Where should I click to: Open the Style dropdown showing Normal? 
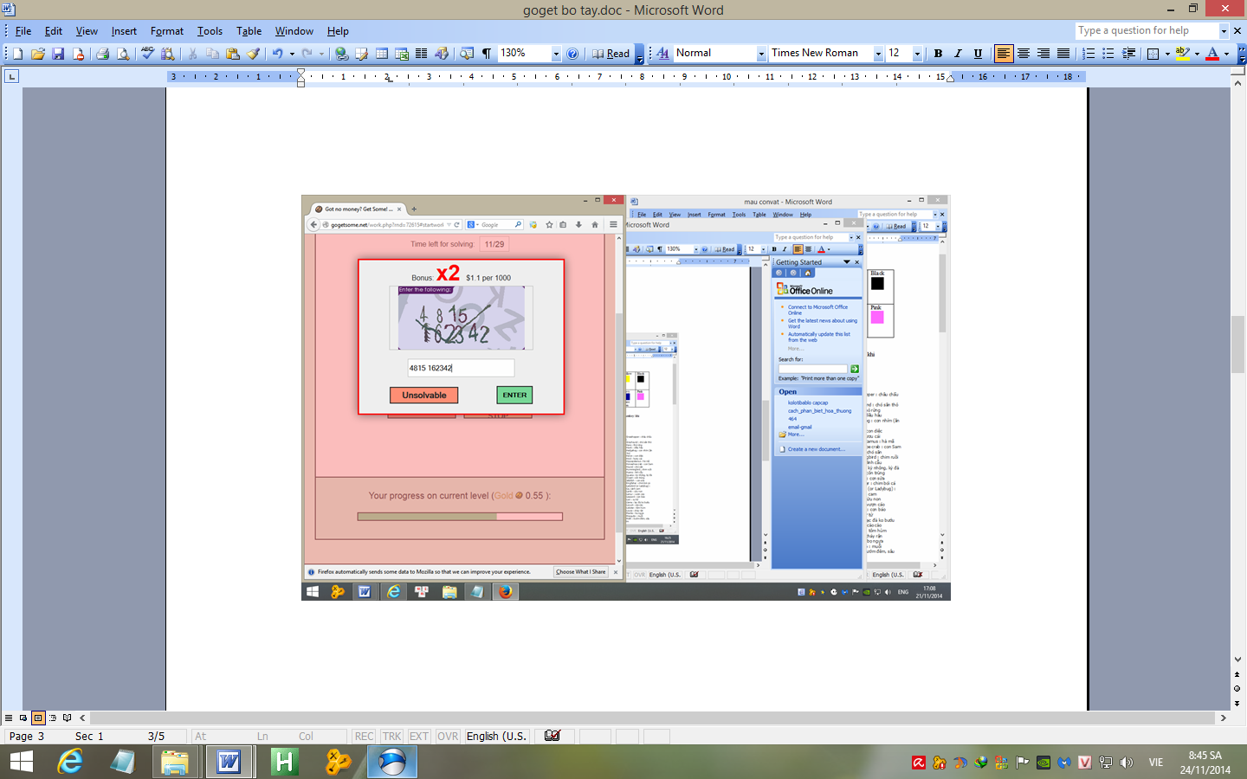coord(761,54)
